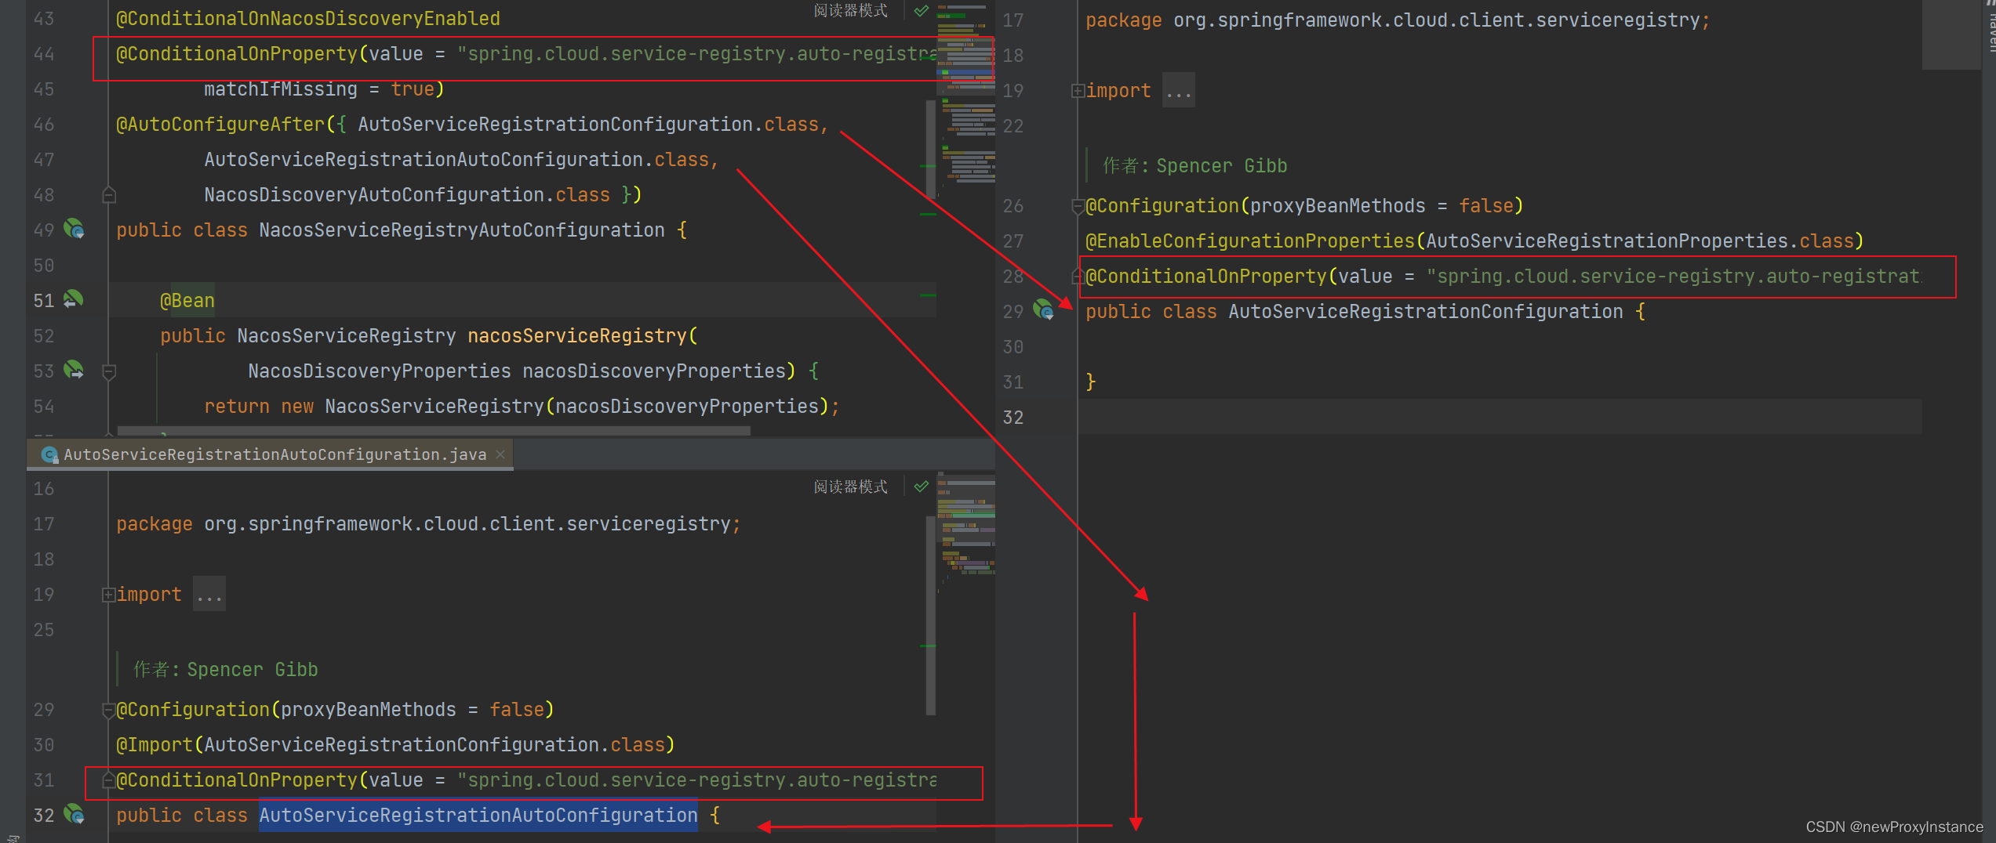Click the package declaration in the right editor
Viewport: 1996px width, 843px height.
point(1398,20)
